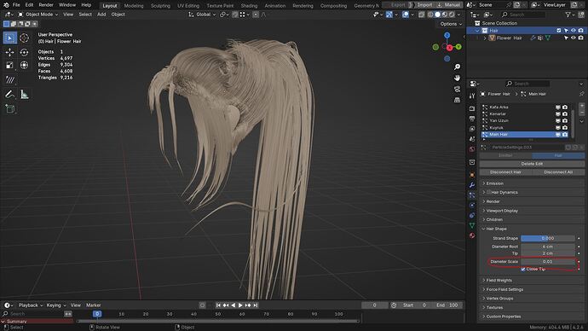Switch to Shading workspace tab

pyautogui.click(x=249, y=6)
